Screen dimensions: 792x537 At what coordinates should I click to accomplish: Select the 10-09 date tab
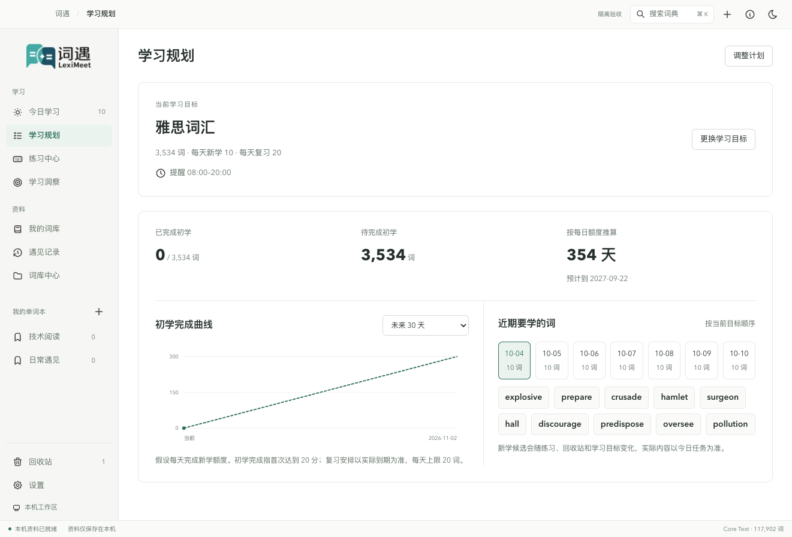(x=701, y=360)
